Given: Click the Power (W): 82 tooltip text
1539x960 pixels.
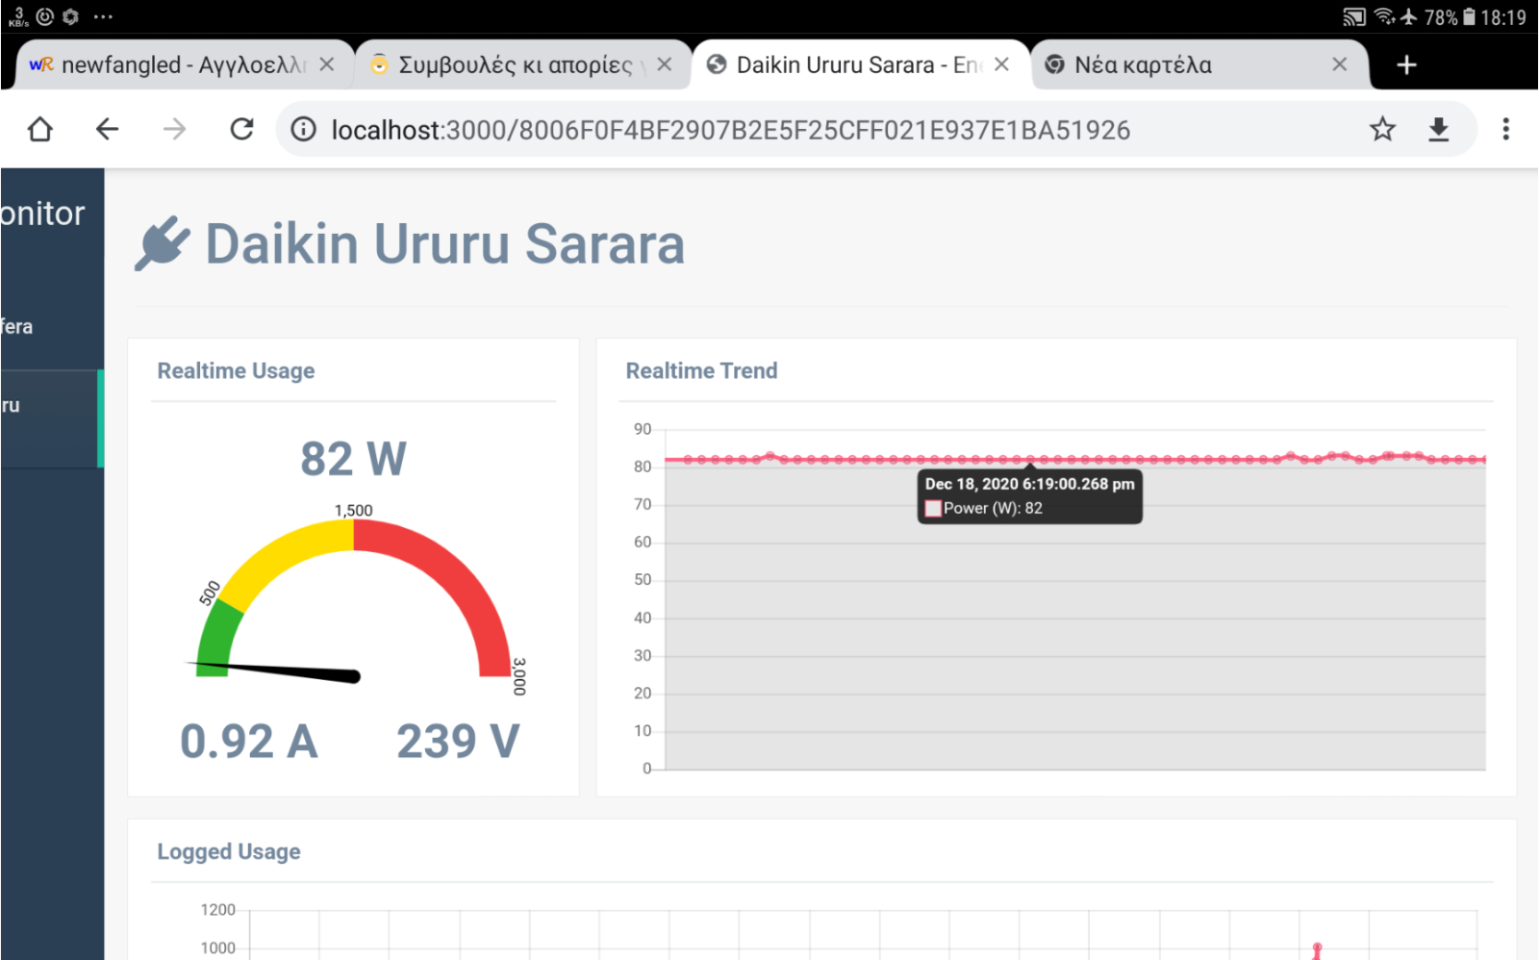Looking at the screenshot, I should [x=993, y=508].
